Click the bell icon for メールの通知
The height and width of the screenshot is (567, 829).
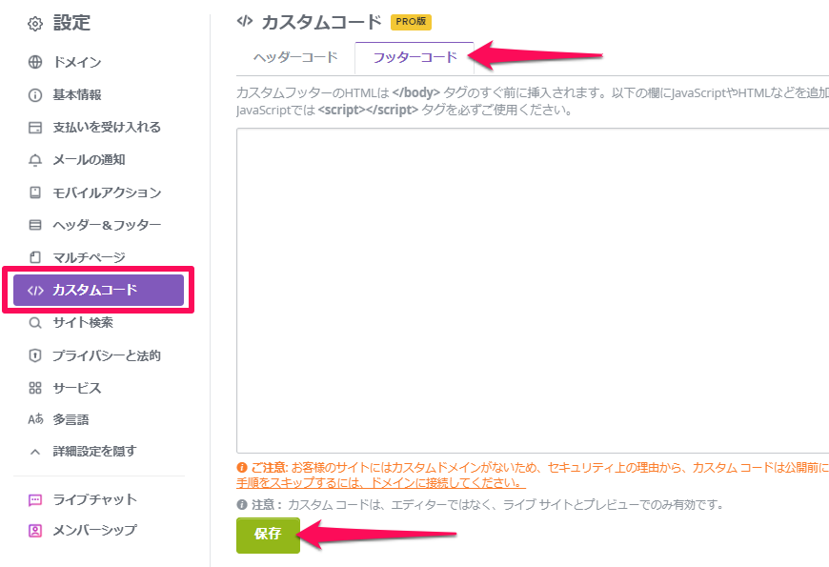point(35,160)
